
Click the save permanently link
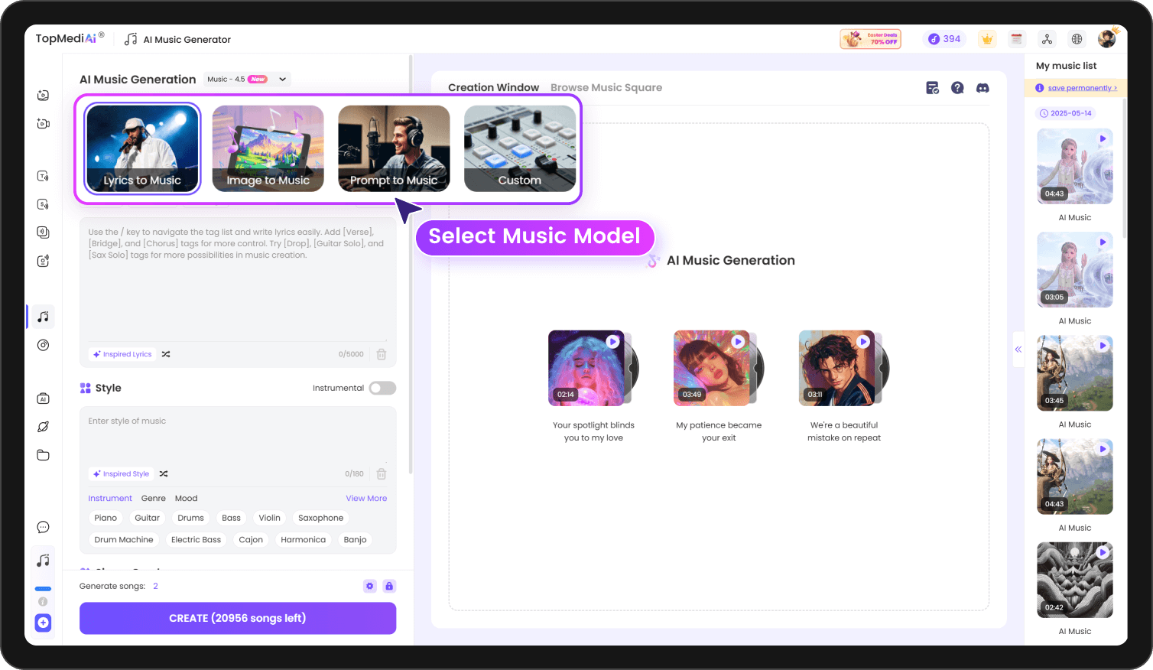[1081, 88]
